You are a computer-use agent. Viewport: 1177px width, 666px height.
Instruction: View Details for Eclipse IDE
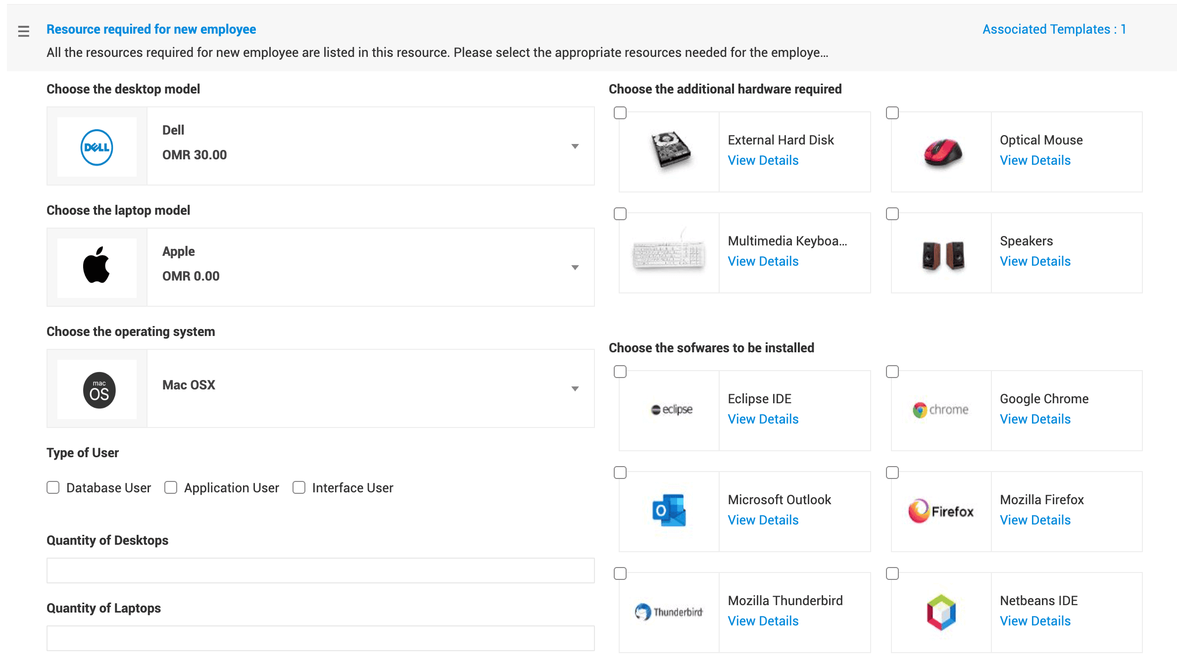tap(763, 419)
